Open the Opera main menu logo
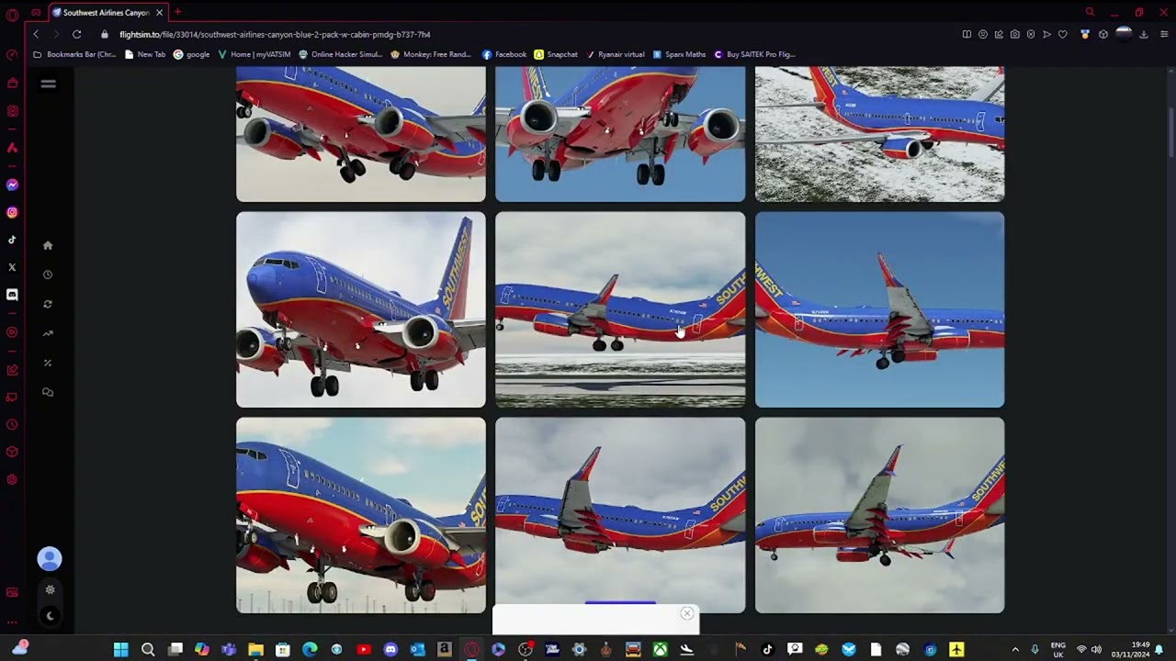The width and height of the screenshot is (1176, 661). tap(12, 15)
